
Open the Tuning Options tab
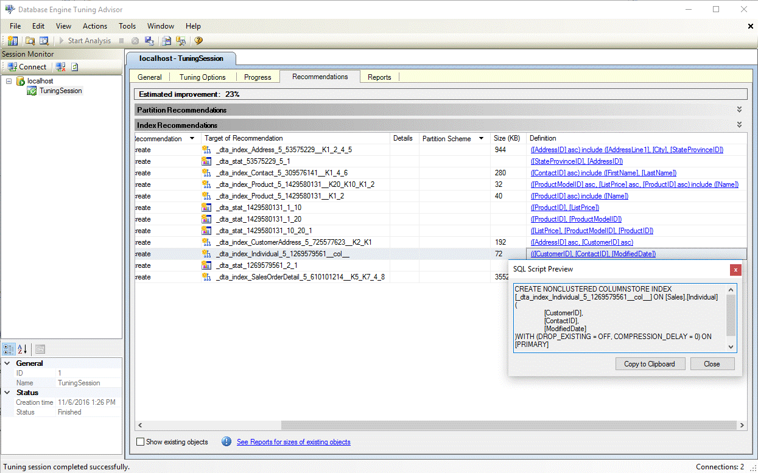203,77
